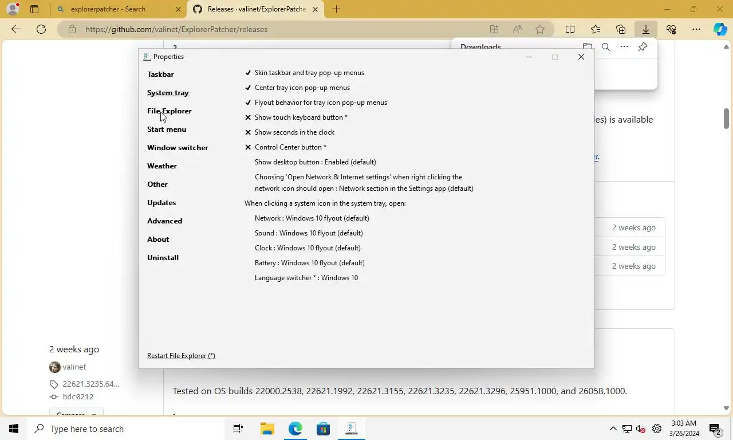Open Edge split screen icon
This screenshot has width=733, height=440.
pyautogui.click(x=570, y=29)
